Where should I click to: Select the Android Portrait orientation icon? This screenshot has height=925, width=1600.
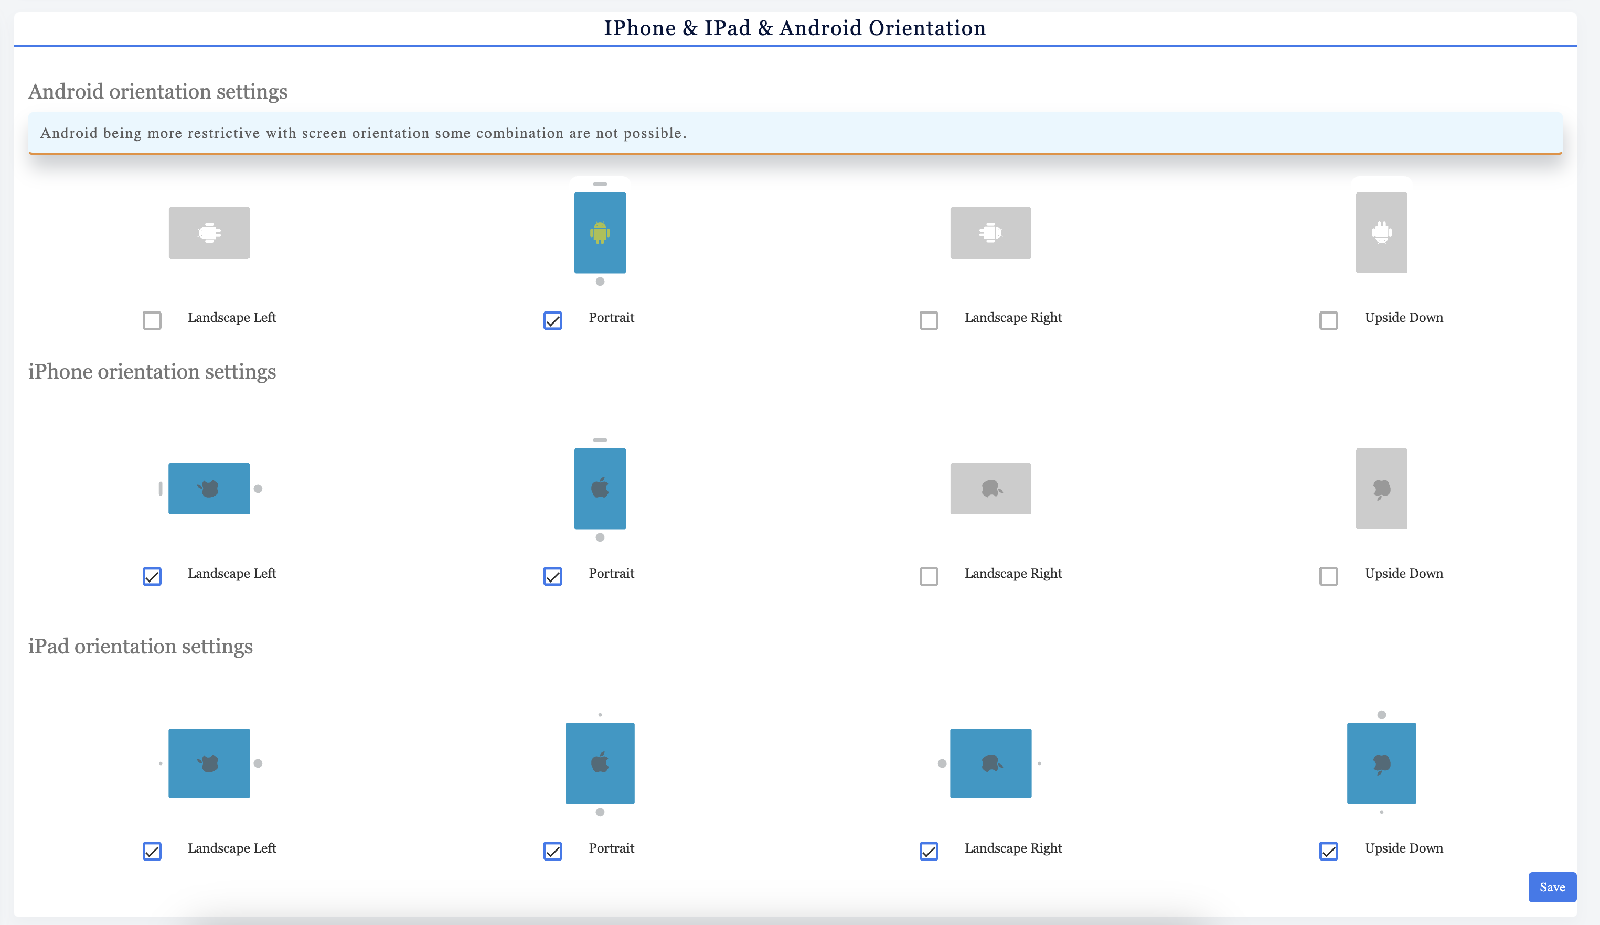click(600, 233)
